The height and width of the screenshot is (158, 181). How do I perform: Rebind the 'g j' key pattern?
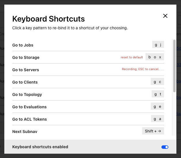[x=158, y=45]
